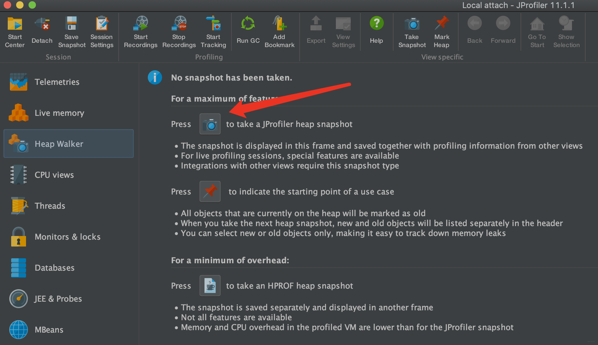Add a bookmark from the toolbar
This screenshot has width=598, height=345.
point(279,32)
